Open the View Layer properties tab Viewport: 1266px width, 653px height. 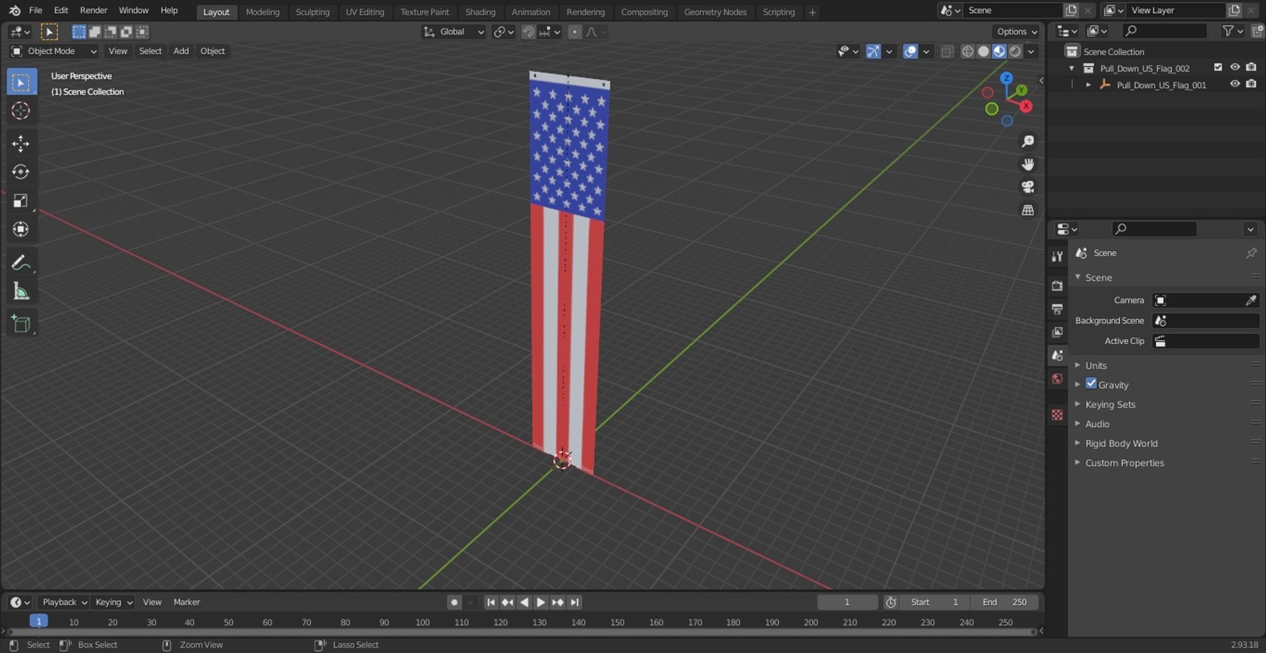coord(1057,332)
